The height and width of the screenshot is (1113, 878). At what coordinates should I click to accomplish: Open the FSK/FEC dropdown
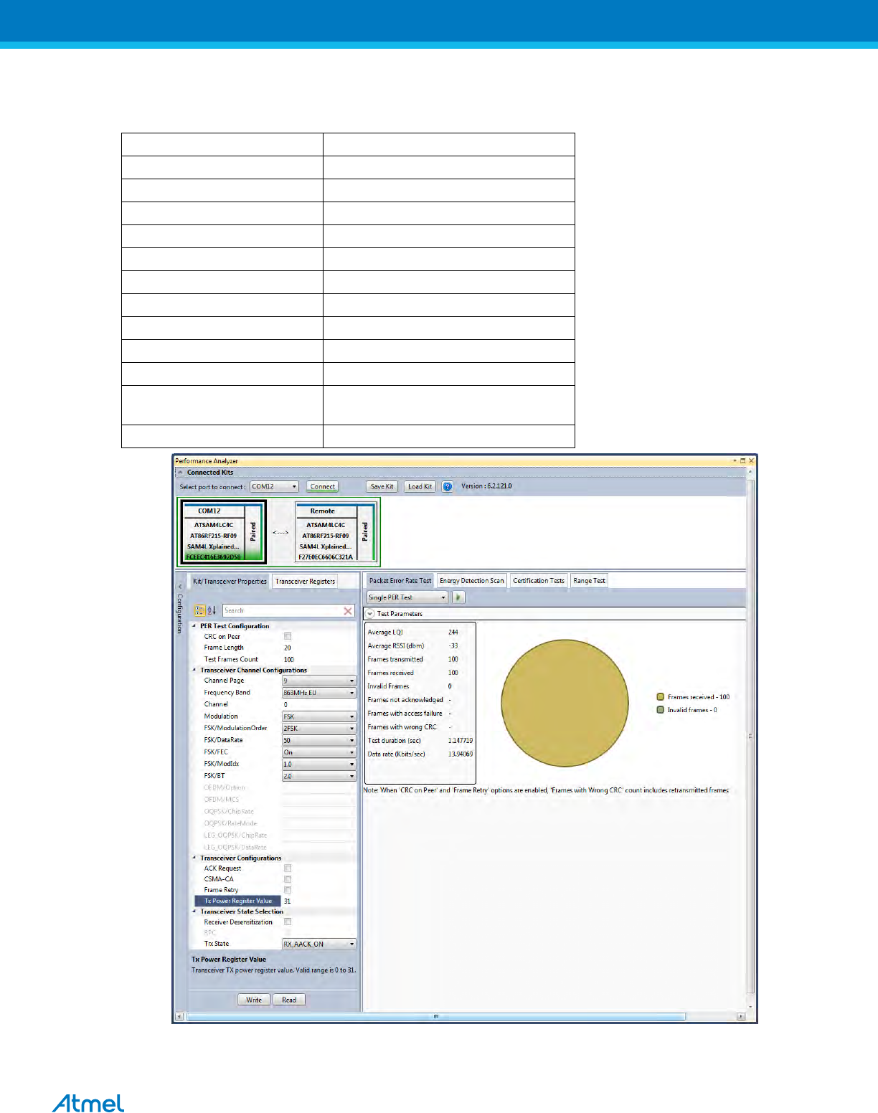[x=319, y=752]
